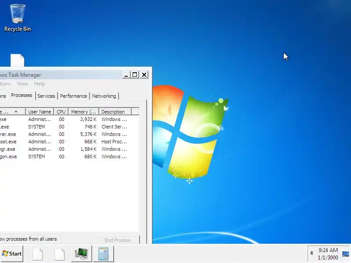Open the View menu
This screenshot has width=351, height=263.
pos(22,84)
